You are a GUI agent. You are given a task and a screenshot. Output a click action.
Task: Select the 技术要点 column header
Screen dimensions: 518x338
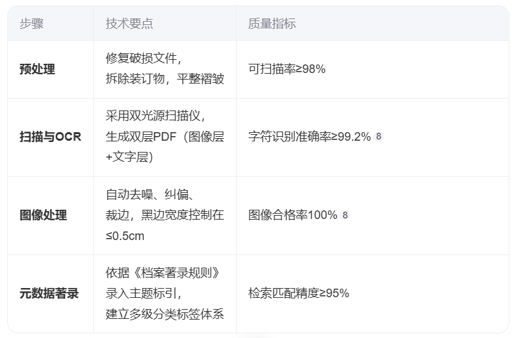pos(129,24)
